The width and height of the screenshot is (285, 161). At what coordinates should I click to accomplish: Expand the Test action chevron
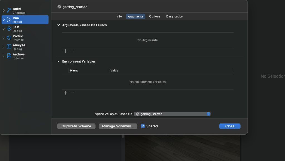point(4,29)
